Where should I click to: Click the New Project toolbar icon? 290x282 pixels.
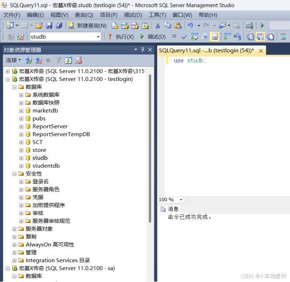(10, 25)
